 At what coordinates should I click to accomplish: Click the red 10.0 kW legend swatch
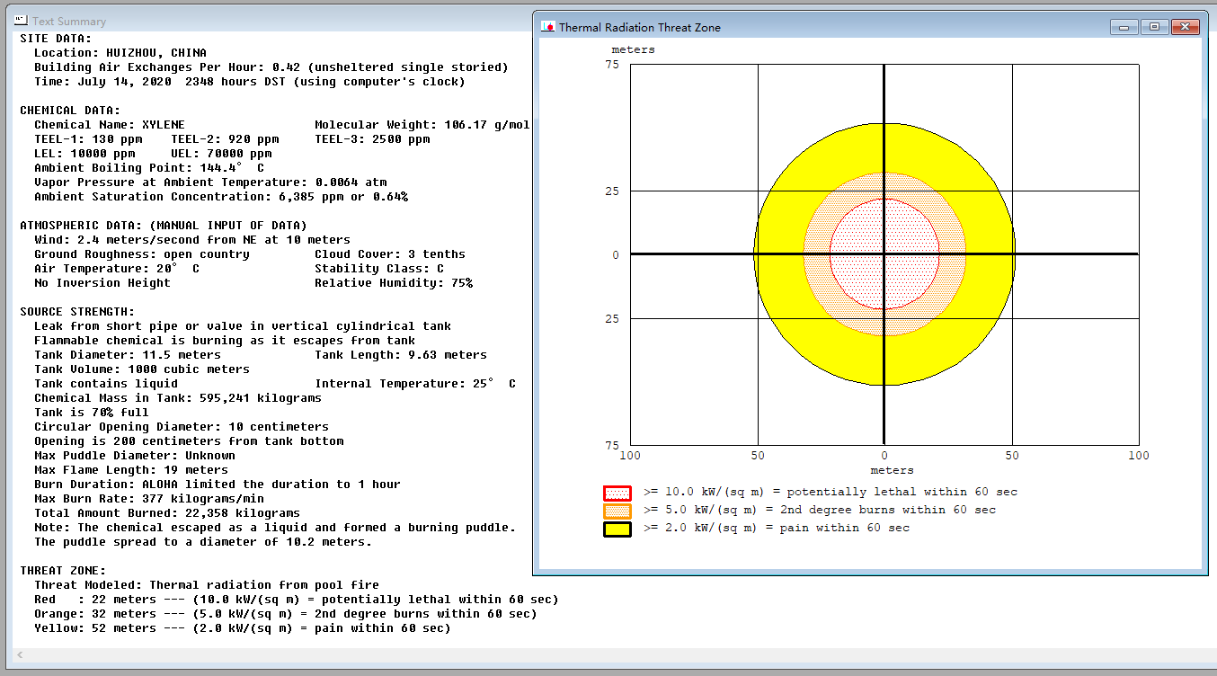[x=617, y=493]
